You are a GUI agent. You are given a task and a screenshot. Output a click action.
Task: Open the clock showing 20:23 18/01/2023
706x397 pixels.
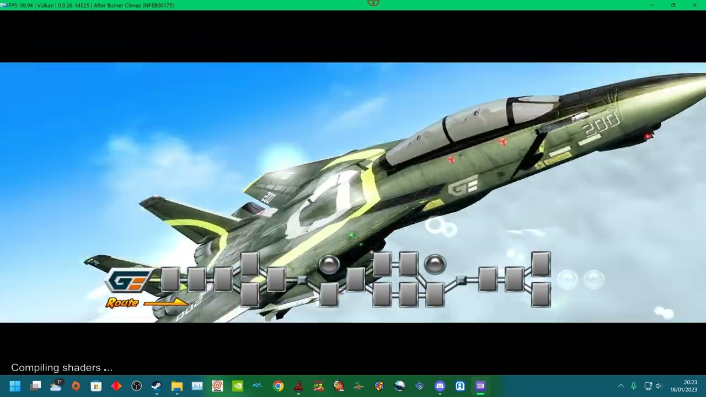click(x=684, y=386)
